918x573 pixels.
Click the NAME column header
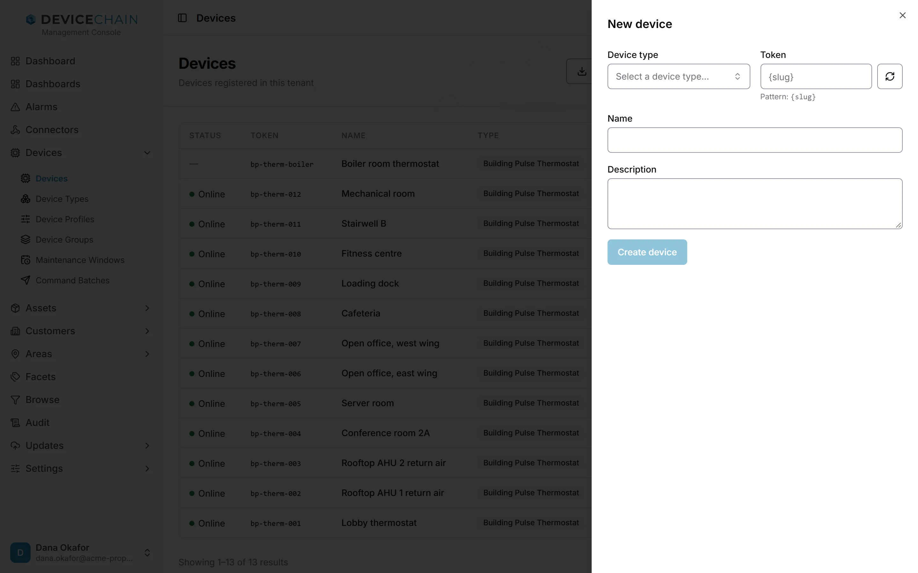[353, 136]
